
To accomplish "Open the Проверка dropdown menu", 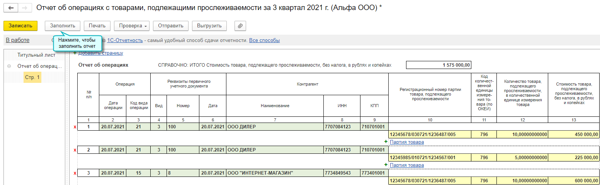I will (132, 26).
